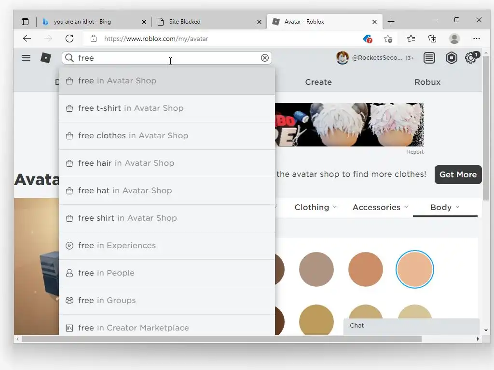
Task: Click the Get More button
Action: click(458, 174)
